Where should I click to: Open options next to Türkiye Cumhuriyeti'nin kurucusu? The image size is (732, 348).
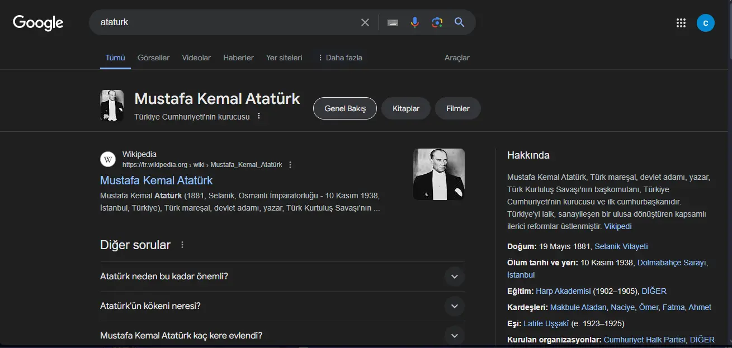259,116
